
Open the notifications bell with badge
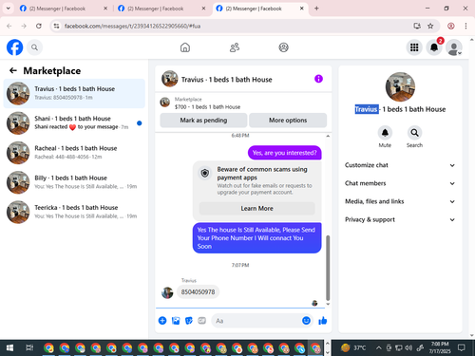pos(434,47)
